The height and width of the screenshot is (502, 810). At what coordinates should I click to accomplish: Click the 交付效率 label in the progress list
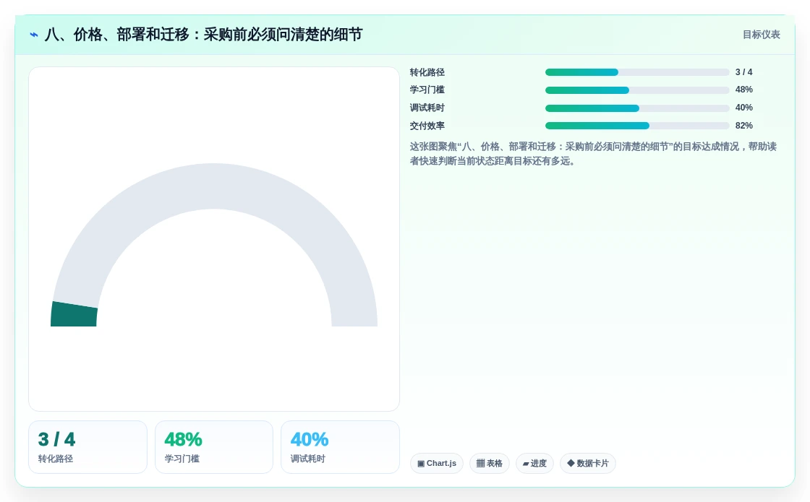(x=427, y=126)
